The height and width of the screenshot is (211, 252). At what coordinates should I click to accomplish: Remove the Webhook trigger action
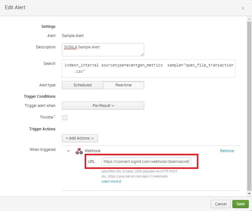click(227, 151)
